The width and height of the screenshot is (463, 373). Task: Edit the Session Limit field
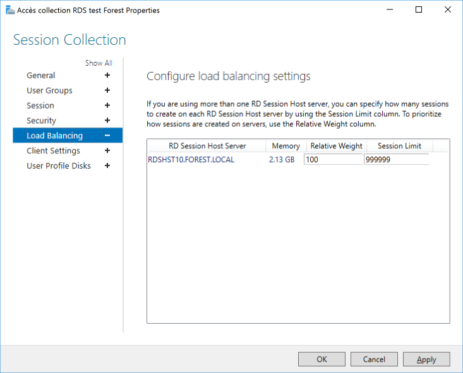[396, 160]
